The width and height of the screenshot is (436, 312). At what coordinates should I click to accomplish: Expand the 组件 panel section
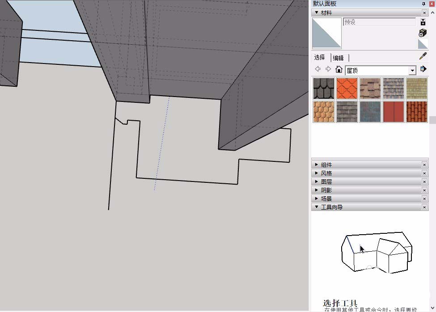pyautogui.click(x=317, y=165)
